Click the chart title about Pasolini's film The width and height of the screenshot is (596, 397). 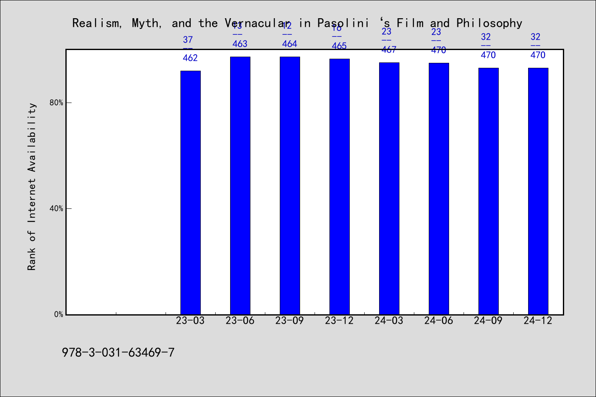297,23
